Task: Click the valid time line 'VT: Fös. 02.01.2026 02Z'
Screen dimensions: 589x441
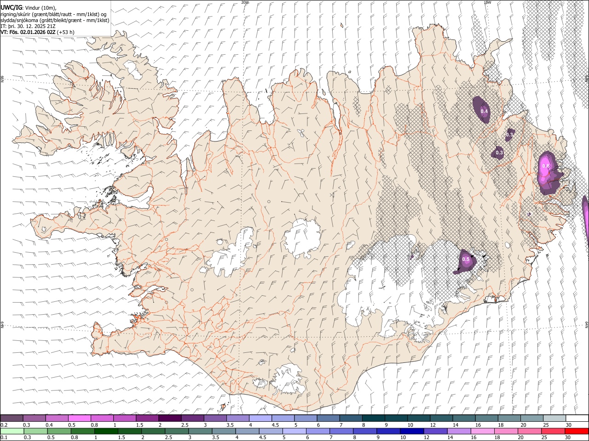Action: pyautogui.click(x=28, y=32)
